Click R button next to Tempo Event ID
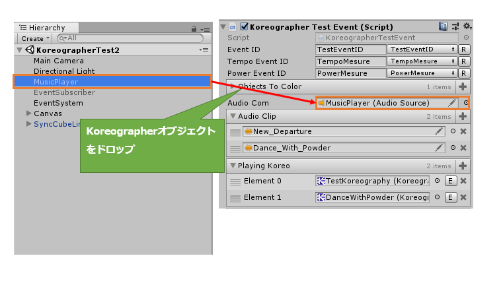The image size is (503, 289). (x=463, y=61)
